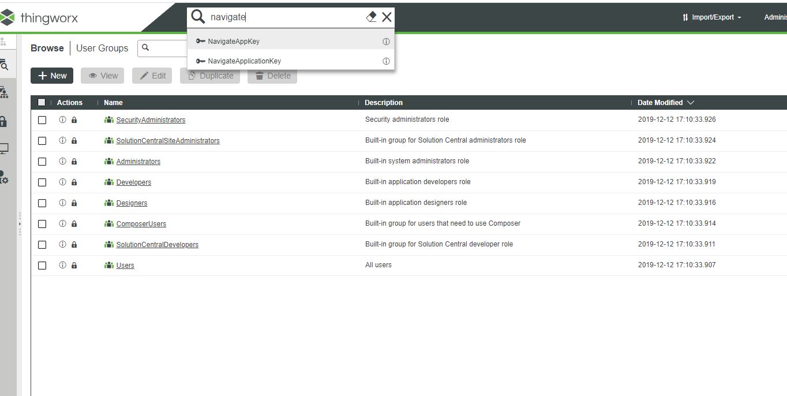This screenshot has height=396, width=787.
Task: Open the Browse sidebar icon
Action: [4, 65]
